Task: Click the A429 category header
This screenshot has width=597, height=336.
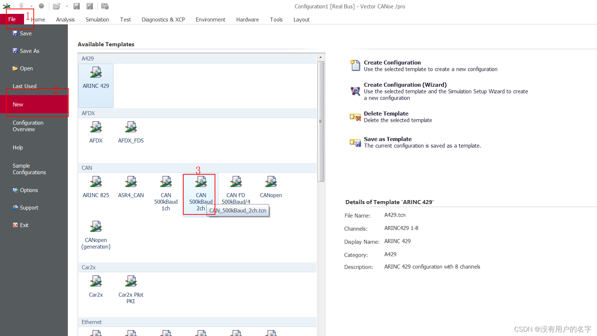Action: [197, 59]
